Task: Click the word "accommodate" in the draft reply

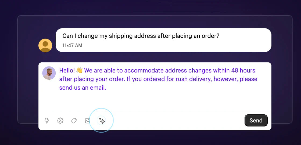Action: pos(144,71)
